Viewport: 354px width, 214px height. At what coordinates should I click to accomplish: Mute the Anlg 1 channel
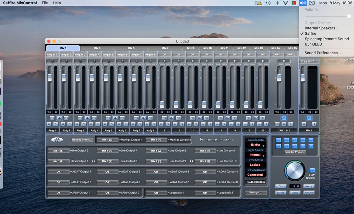pyautogui.click(x=49, y=124)
